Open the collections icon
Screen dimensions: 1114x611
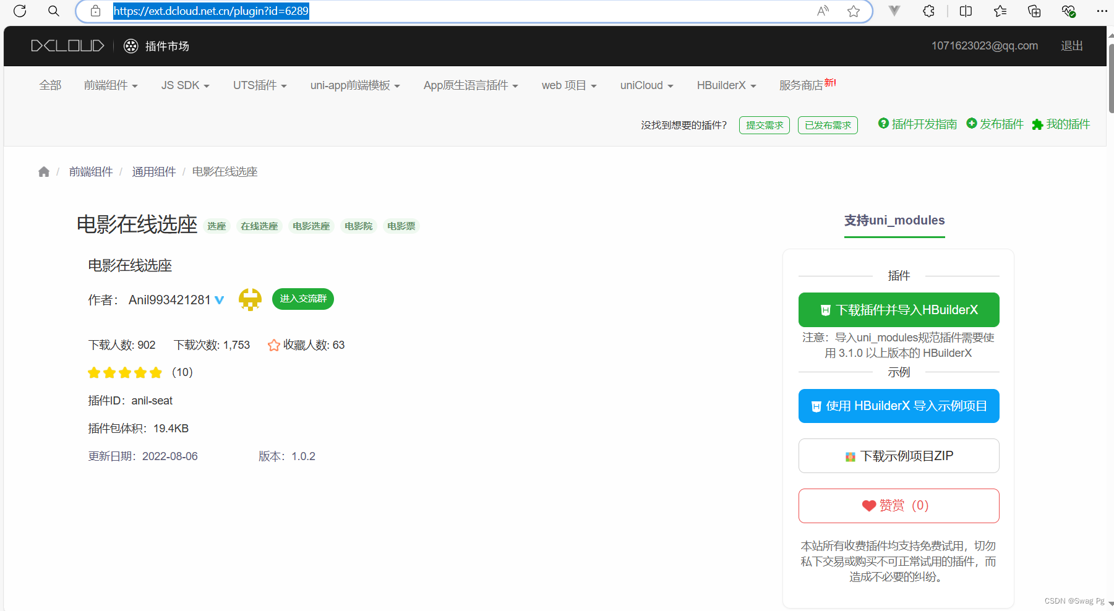point(1034,11)
